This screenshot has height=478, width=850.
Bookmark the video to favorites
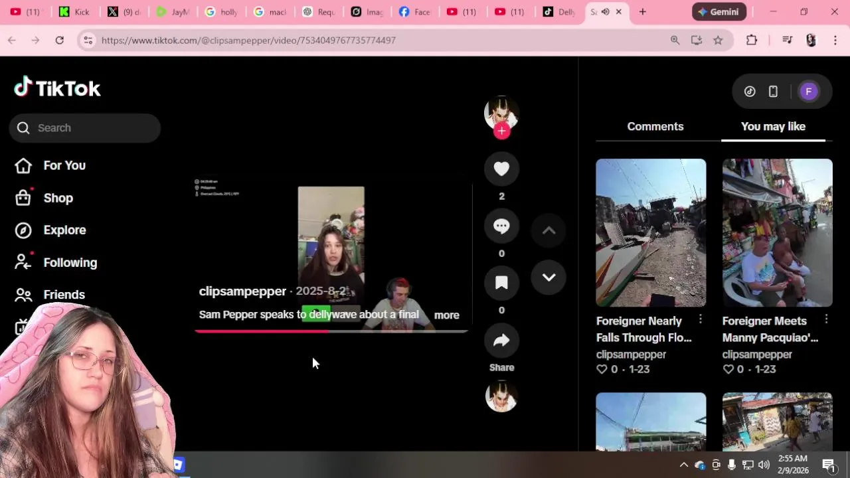501,283
